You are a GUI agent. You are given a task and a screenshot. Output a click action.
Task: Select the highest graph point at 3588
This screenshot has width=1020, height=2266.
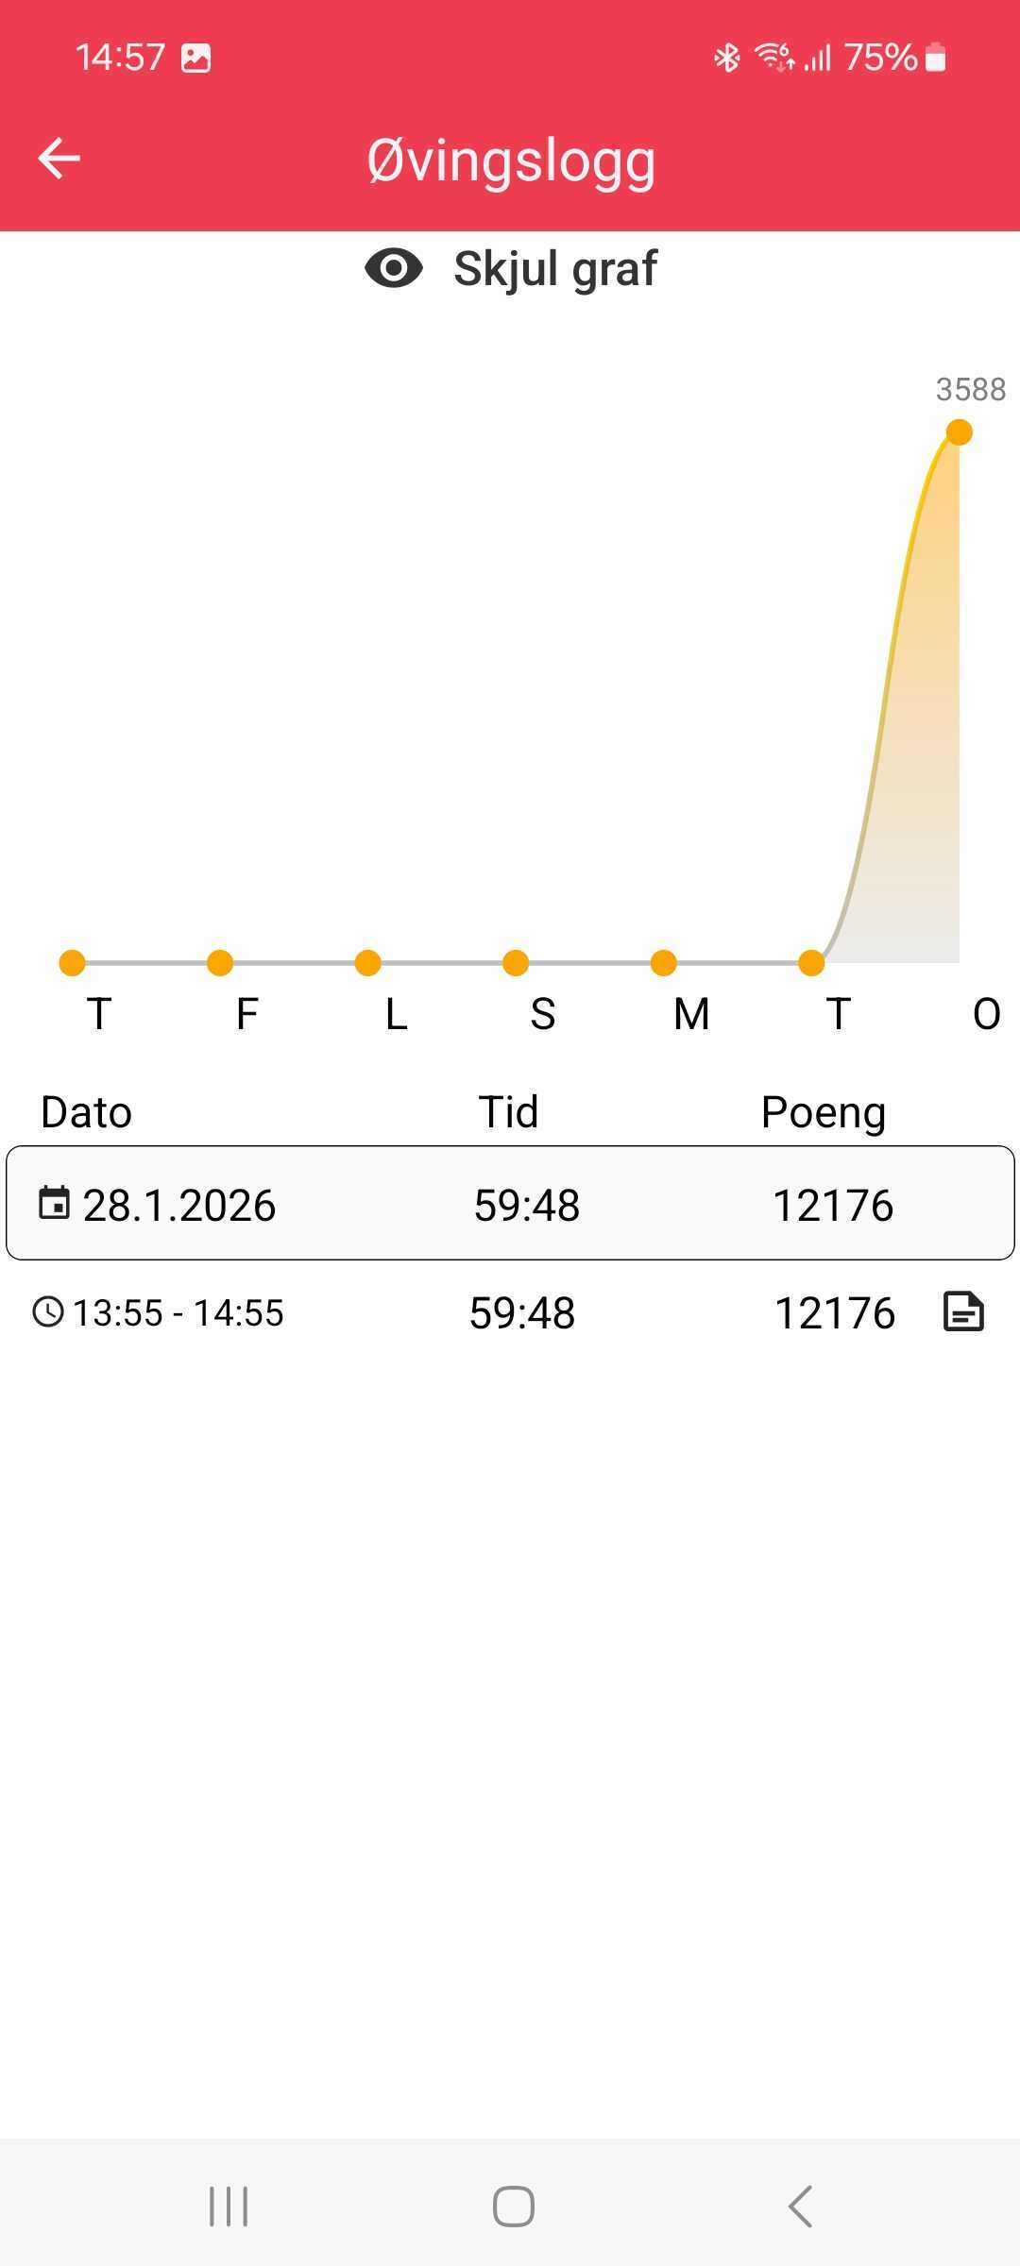pyautogui.click(x=959, y=432)
